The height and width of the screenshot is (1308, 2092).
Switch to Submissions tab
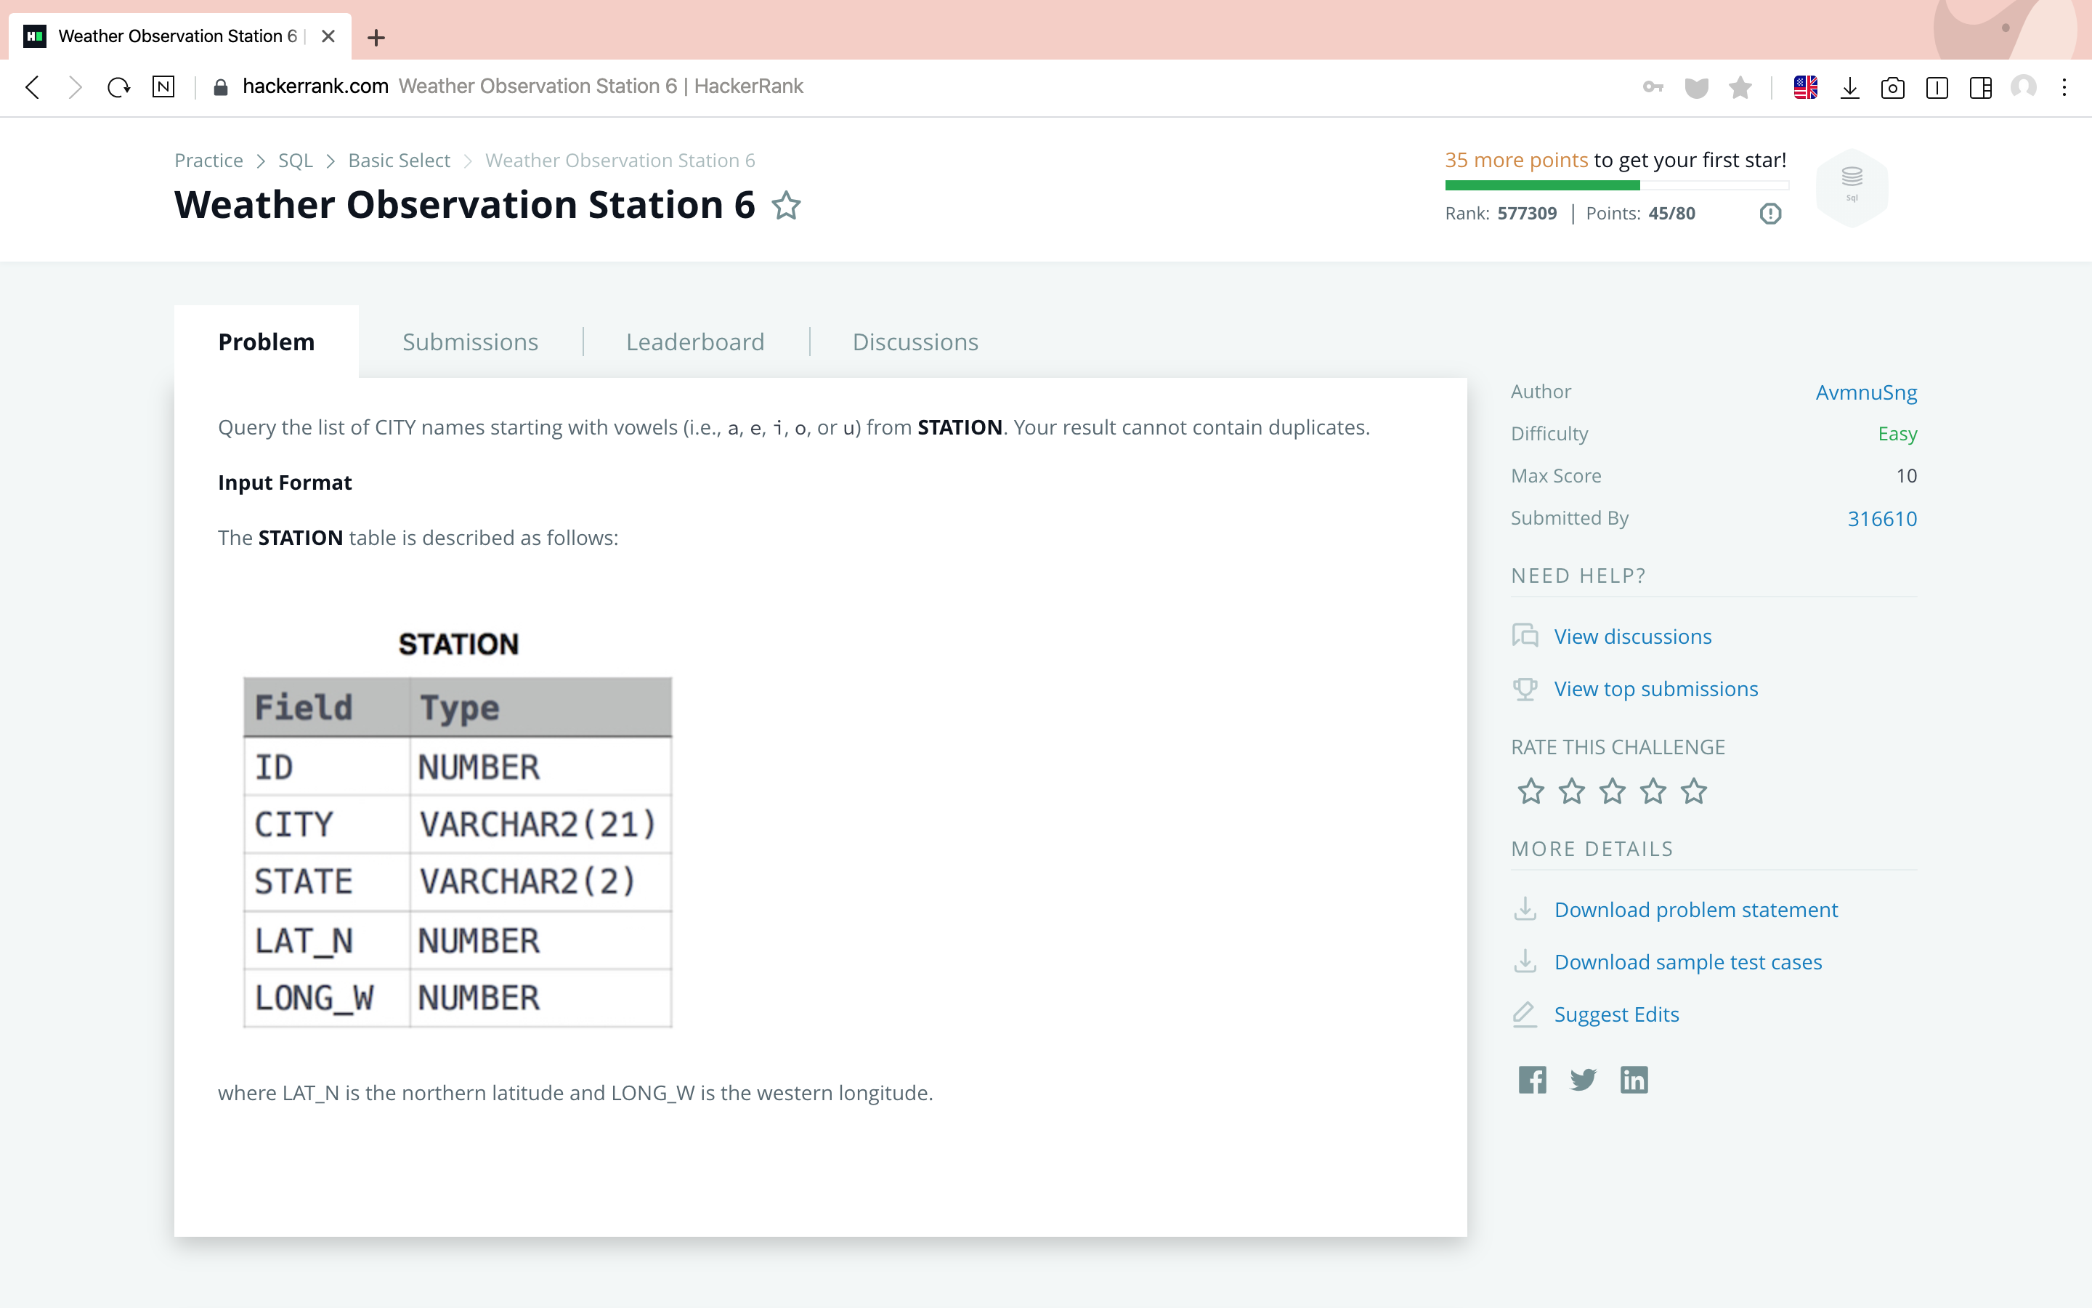[470, 342]
